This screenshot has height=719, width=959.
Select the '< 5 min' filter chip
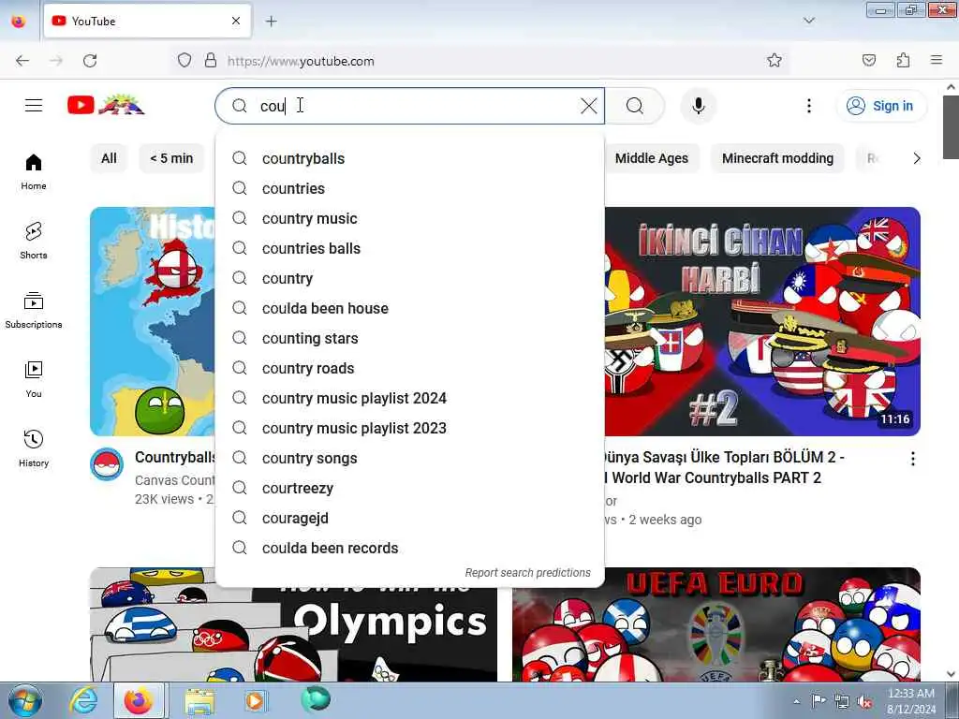tap(171, 158)
